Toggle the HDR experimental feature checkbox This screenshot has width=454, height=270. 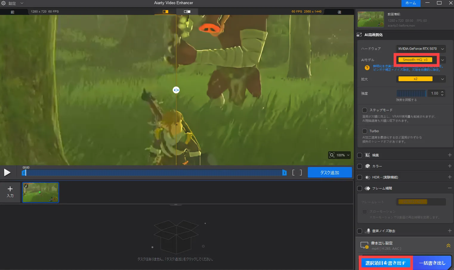click(360, 177)
